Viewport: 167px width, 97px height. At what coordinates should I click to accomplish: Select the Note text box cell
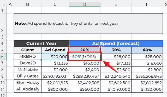tap(88, 24)
